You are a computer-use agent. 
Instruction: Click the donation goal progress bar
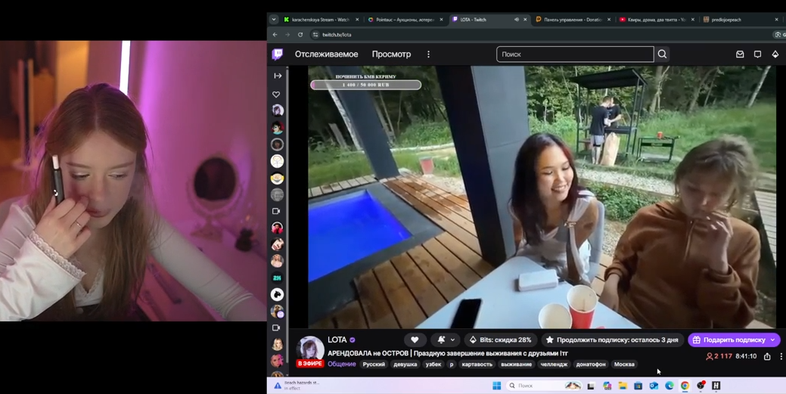pyautogui.click(x=366, y=85)
